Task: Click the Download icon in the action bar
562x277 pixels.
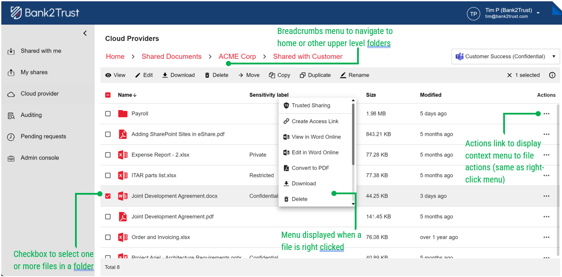Action: pos(178,75)
